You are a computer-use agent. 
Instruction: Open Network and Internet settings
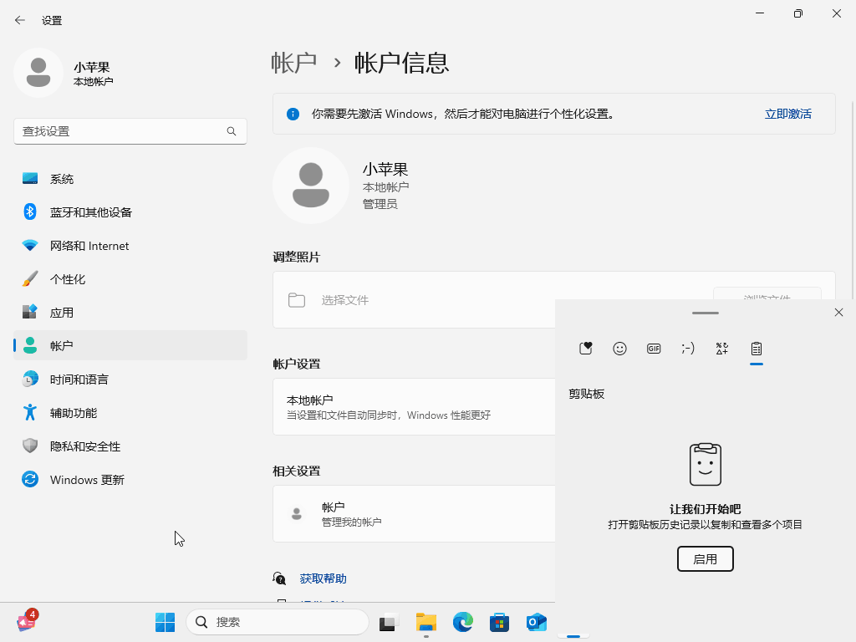point(130,246)
